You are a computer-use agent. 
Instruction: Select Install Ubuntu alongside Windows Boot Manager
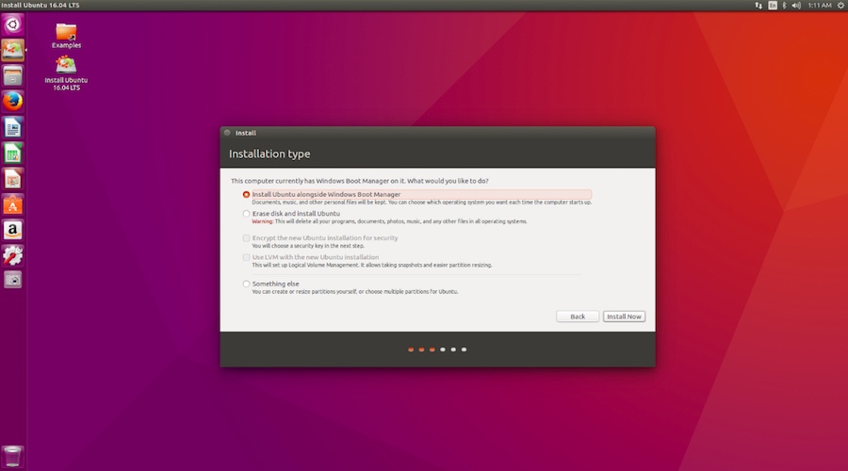pos(246,195)
